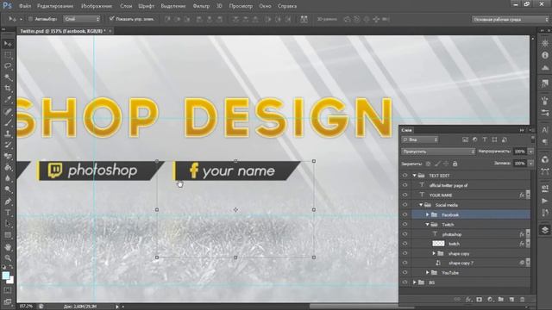The width and height of the screenshot is (552, 310).
Task: Collapse the TEXT EDIT group
Action: coord(415,176)
